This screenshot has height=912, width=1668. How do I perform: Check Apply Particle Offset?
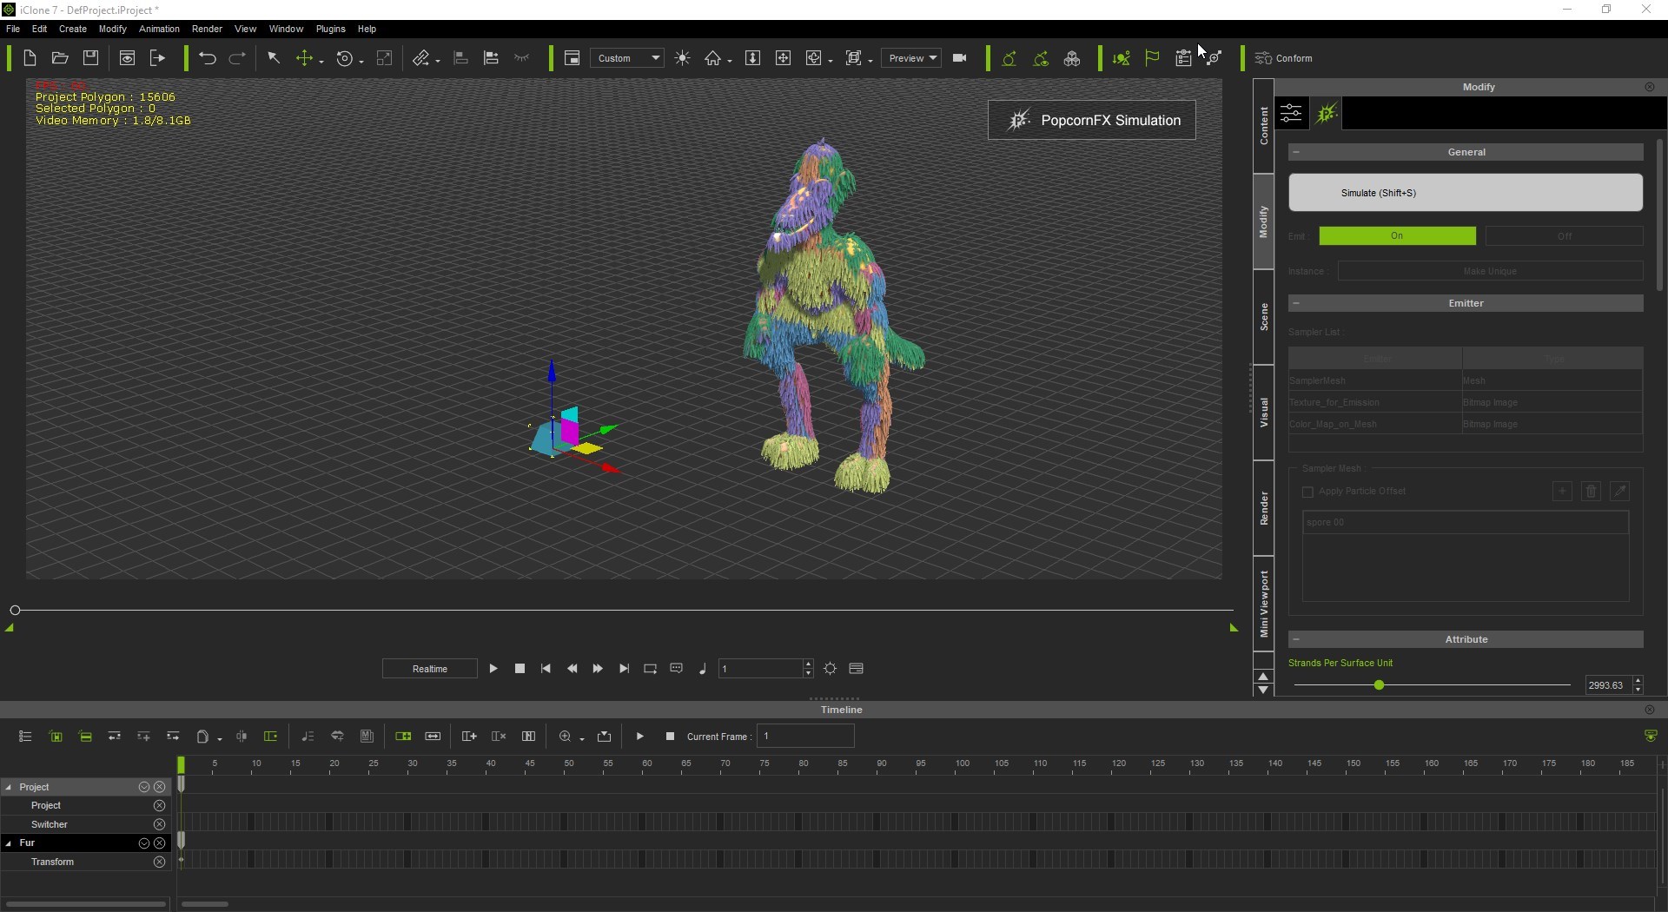pos(1307,492)
